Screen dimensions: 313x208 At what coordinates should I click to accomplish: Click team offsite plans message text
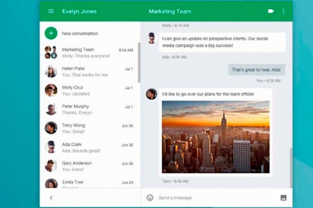tap(208, 94)
